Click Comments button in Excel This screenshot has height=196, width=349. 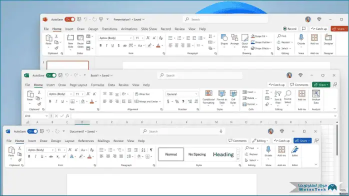(x=299, y=85)
